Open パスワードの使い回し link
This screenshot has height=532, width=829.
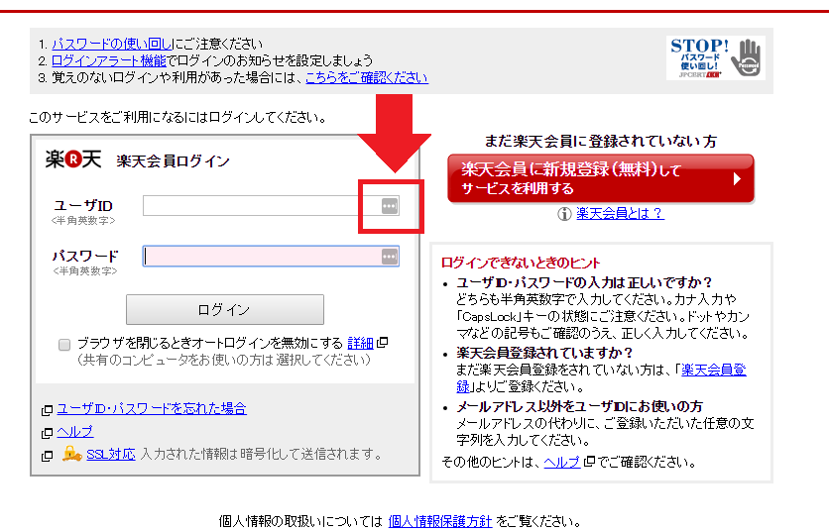tap(112, 44)
